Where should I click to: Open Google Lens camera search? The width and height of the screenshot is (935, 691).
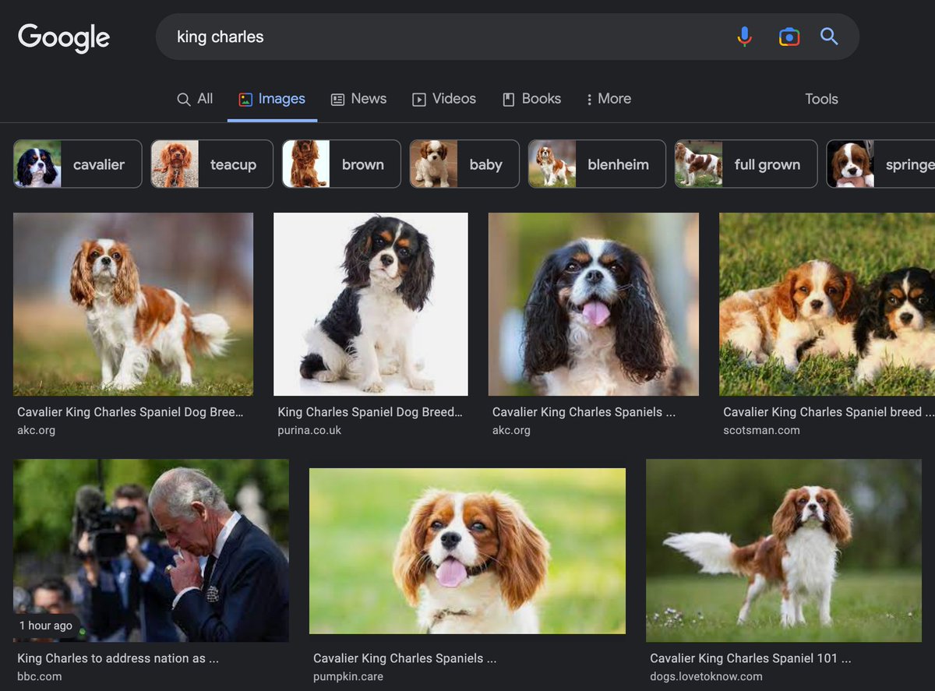point(789,37)
